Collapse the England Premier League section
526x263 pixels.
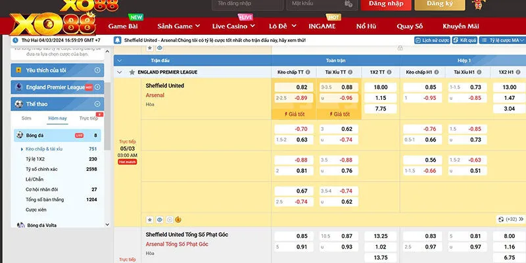(x=119, y=72)
